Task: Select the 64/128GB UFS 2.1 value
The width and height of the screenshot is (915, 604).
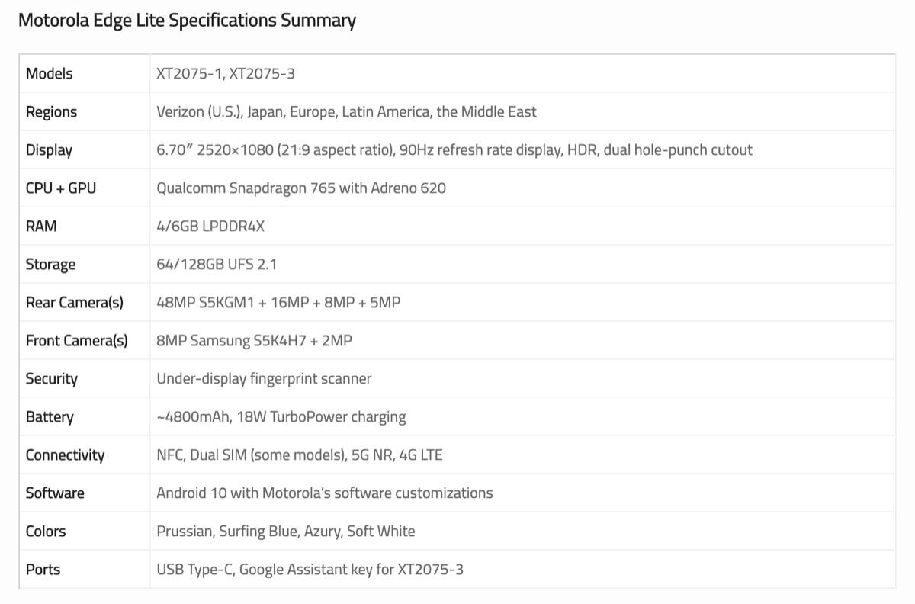Action: coord(217,264)
